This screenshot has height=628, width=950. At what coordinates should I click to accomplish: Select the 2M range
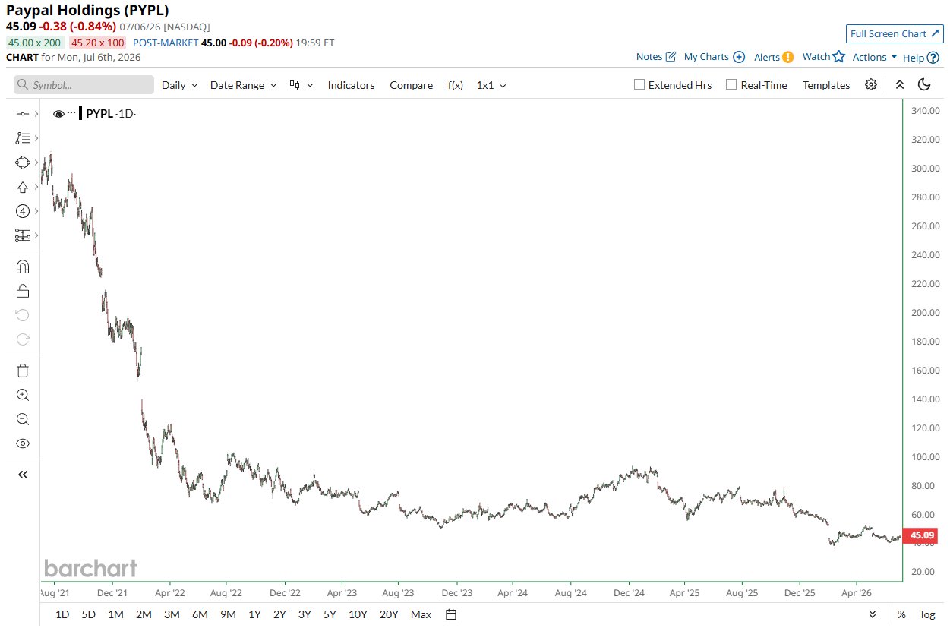tap(144, 614)
